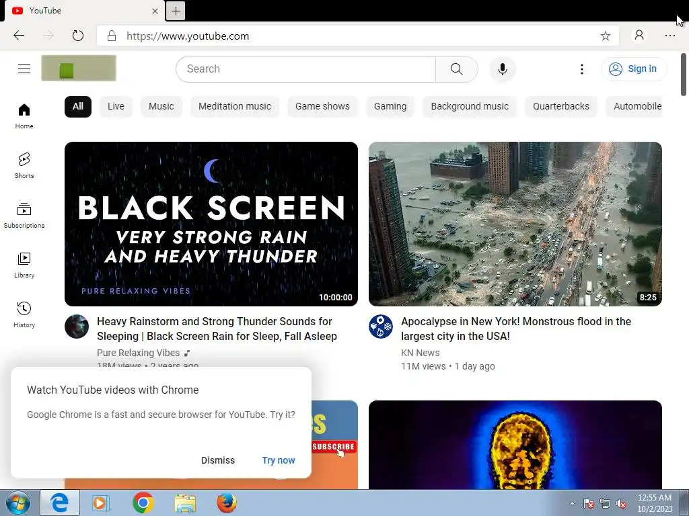Select the All filter chip
Viewport: 689px width, 516px height.
(78, 107)
